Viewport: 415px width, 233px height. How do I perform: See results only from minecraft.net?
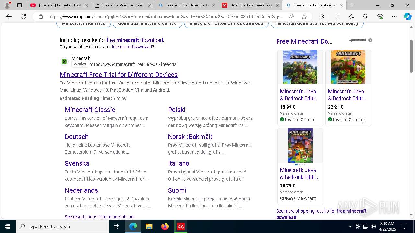100,217
